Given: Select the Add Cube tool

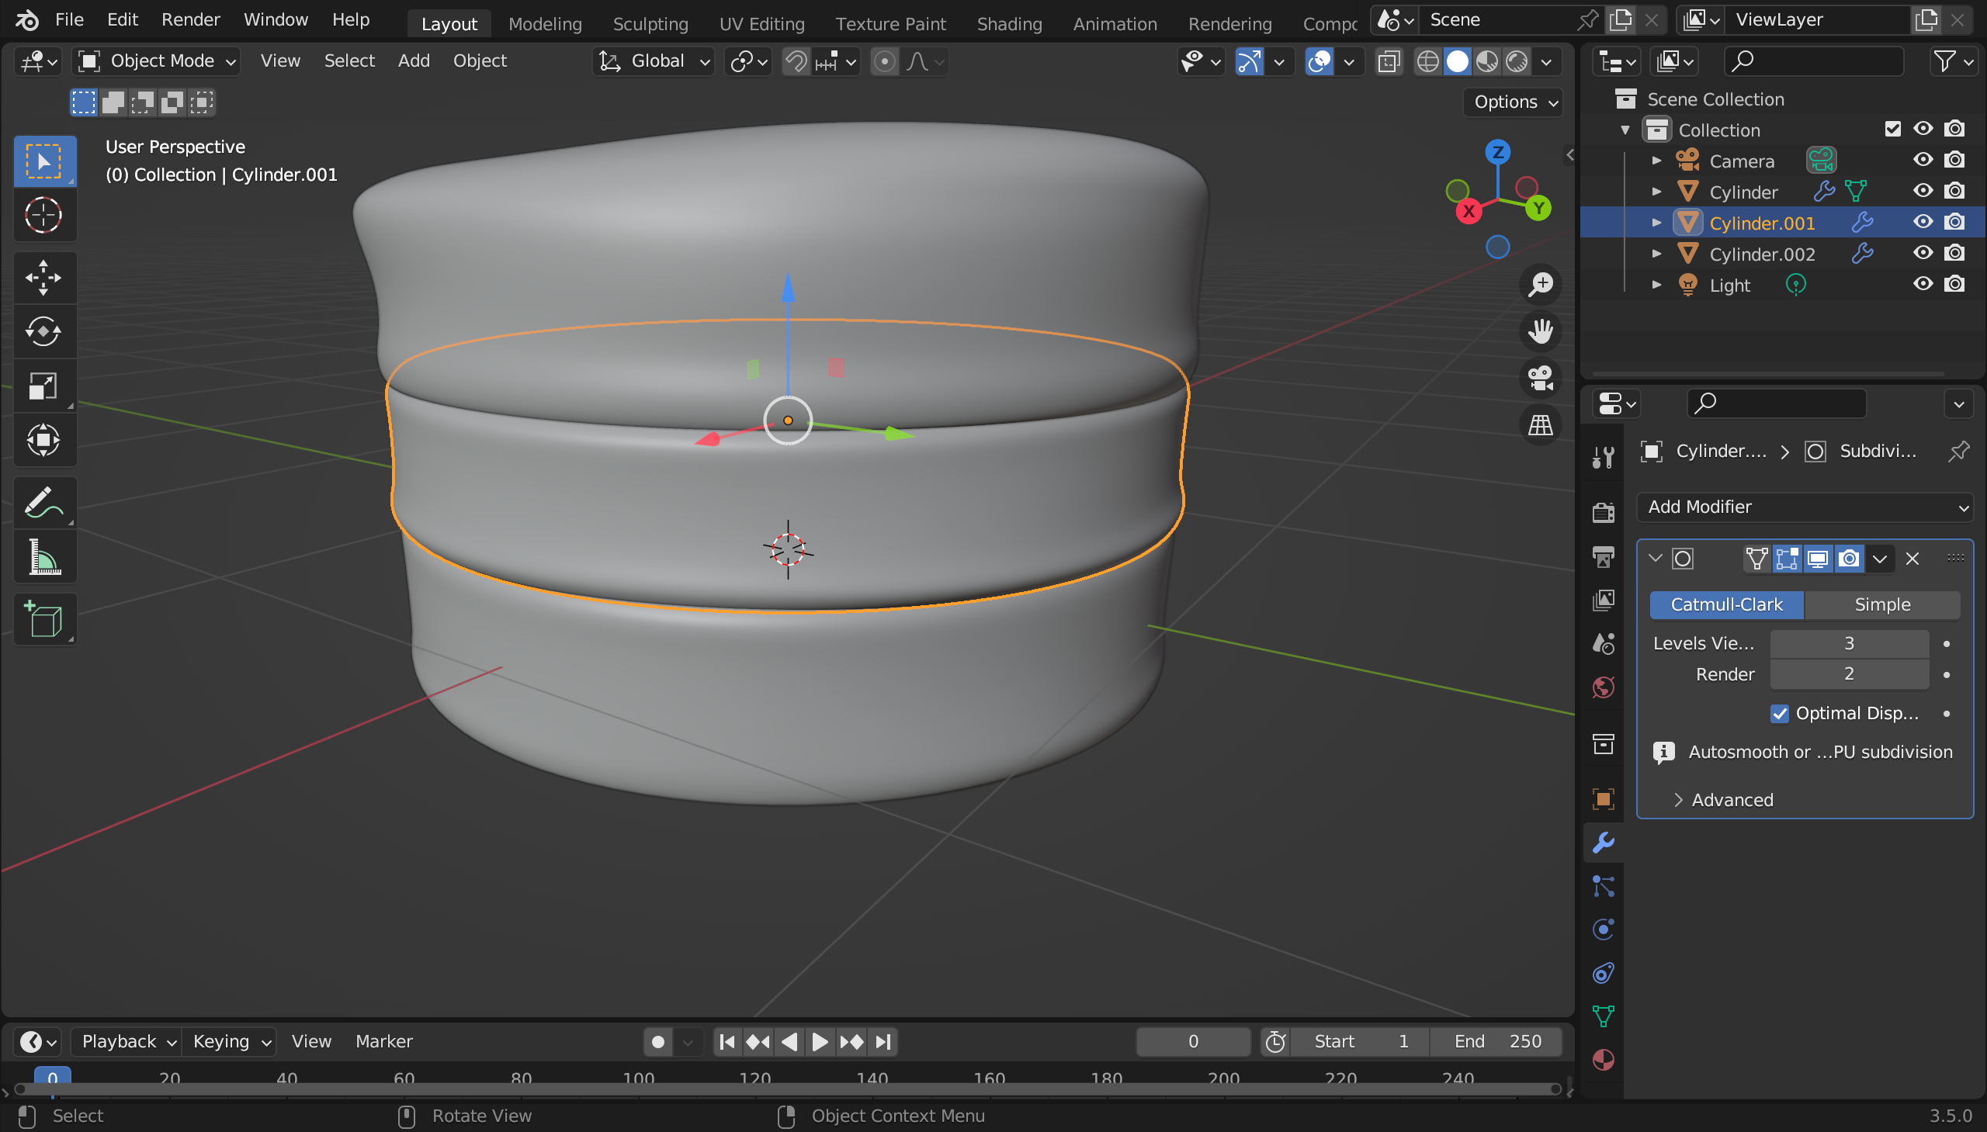Looking at the screenshot, I should (x=44, y=620).
